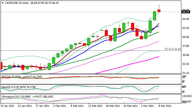Click the 15 Jan 2021 date label

click(x=7, y=106)
